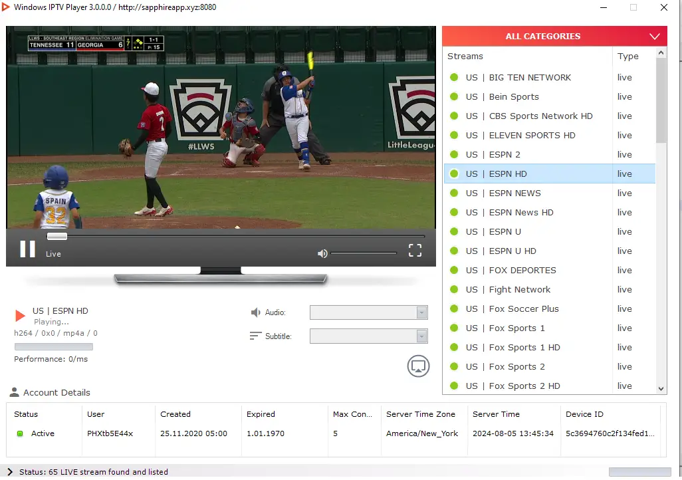682x480 pixels.
Task: Select the US | ESPN U stream
Action: 549,231
